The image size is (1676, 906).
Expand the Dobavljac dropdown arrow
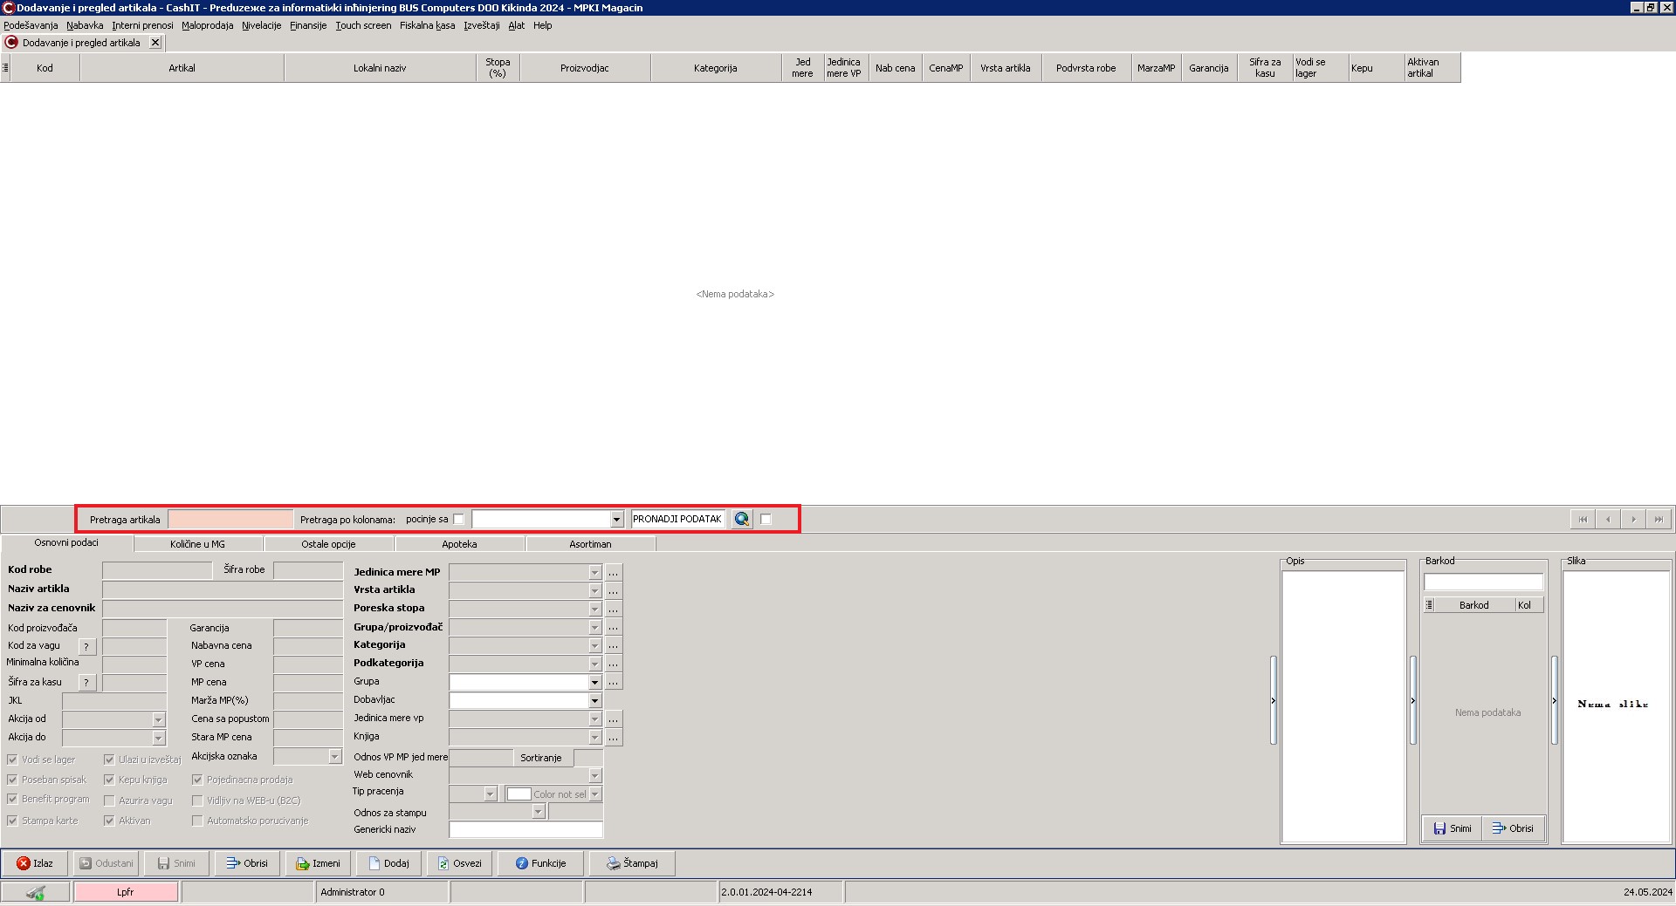(x=594, y=701)
